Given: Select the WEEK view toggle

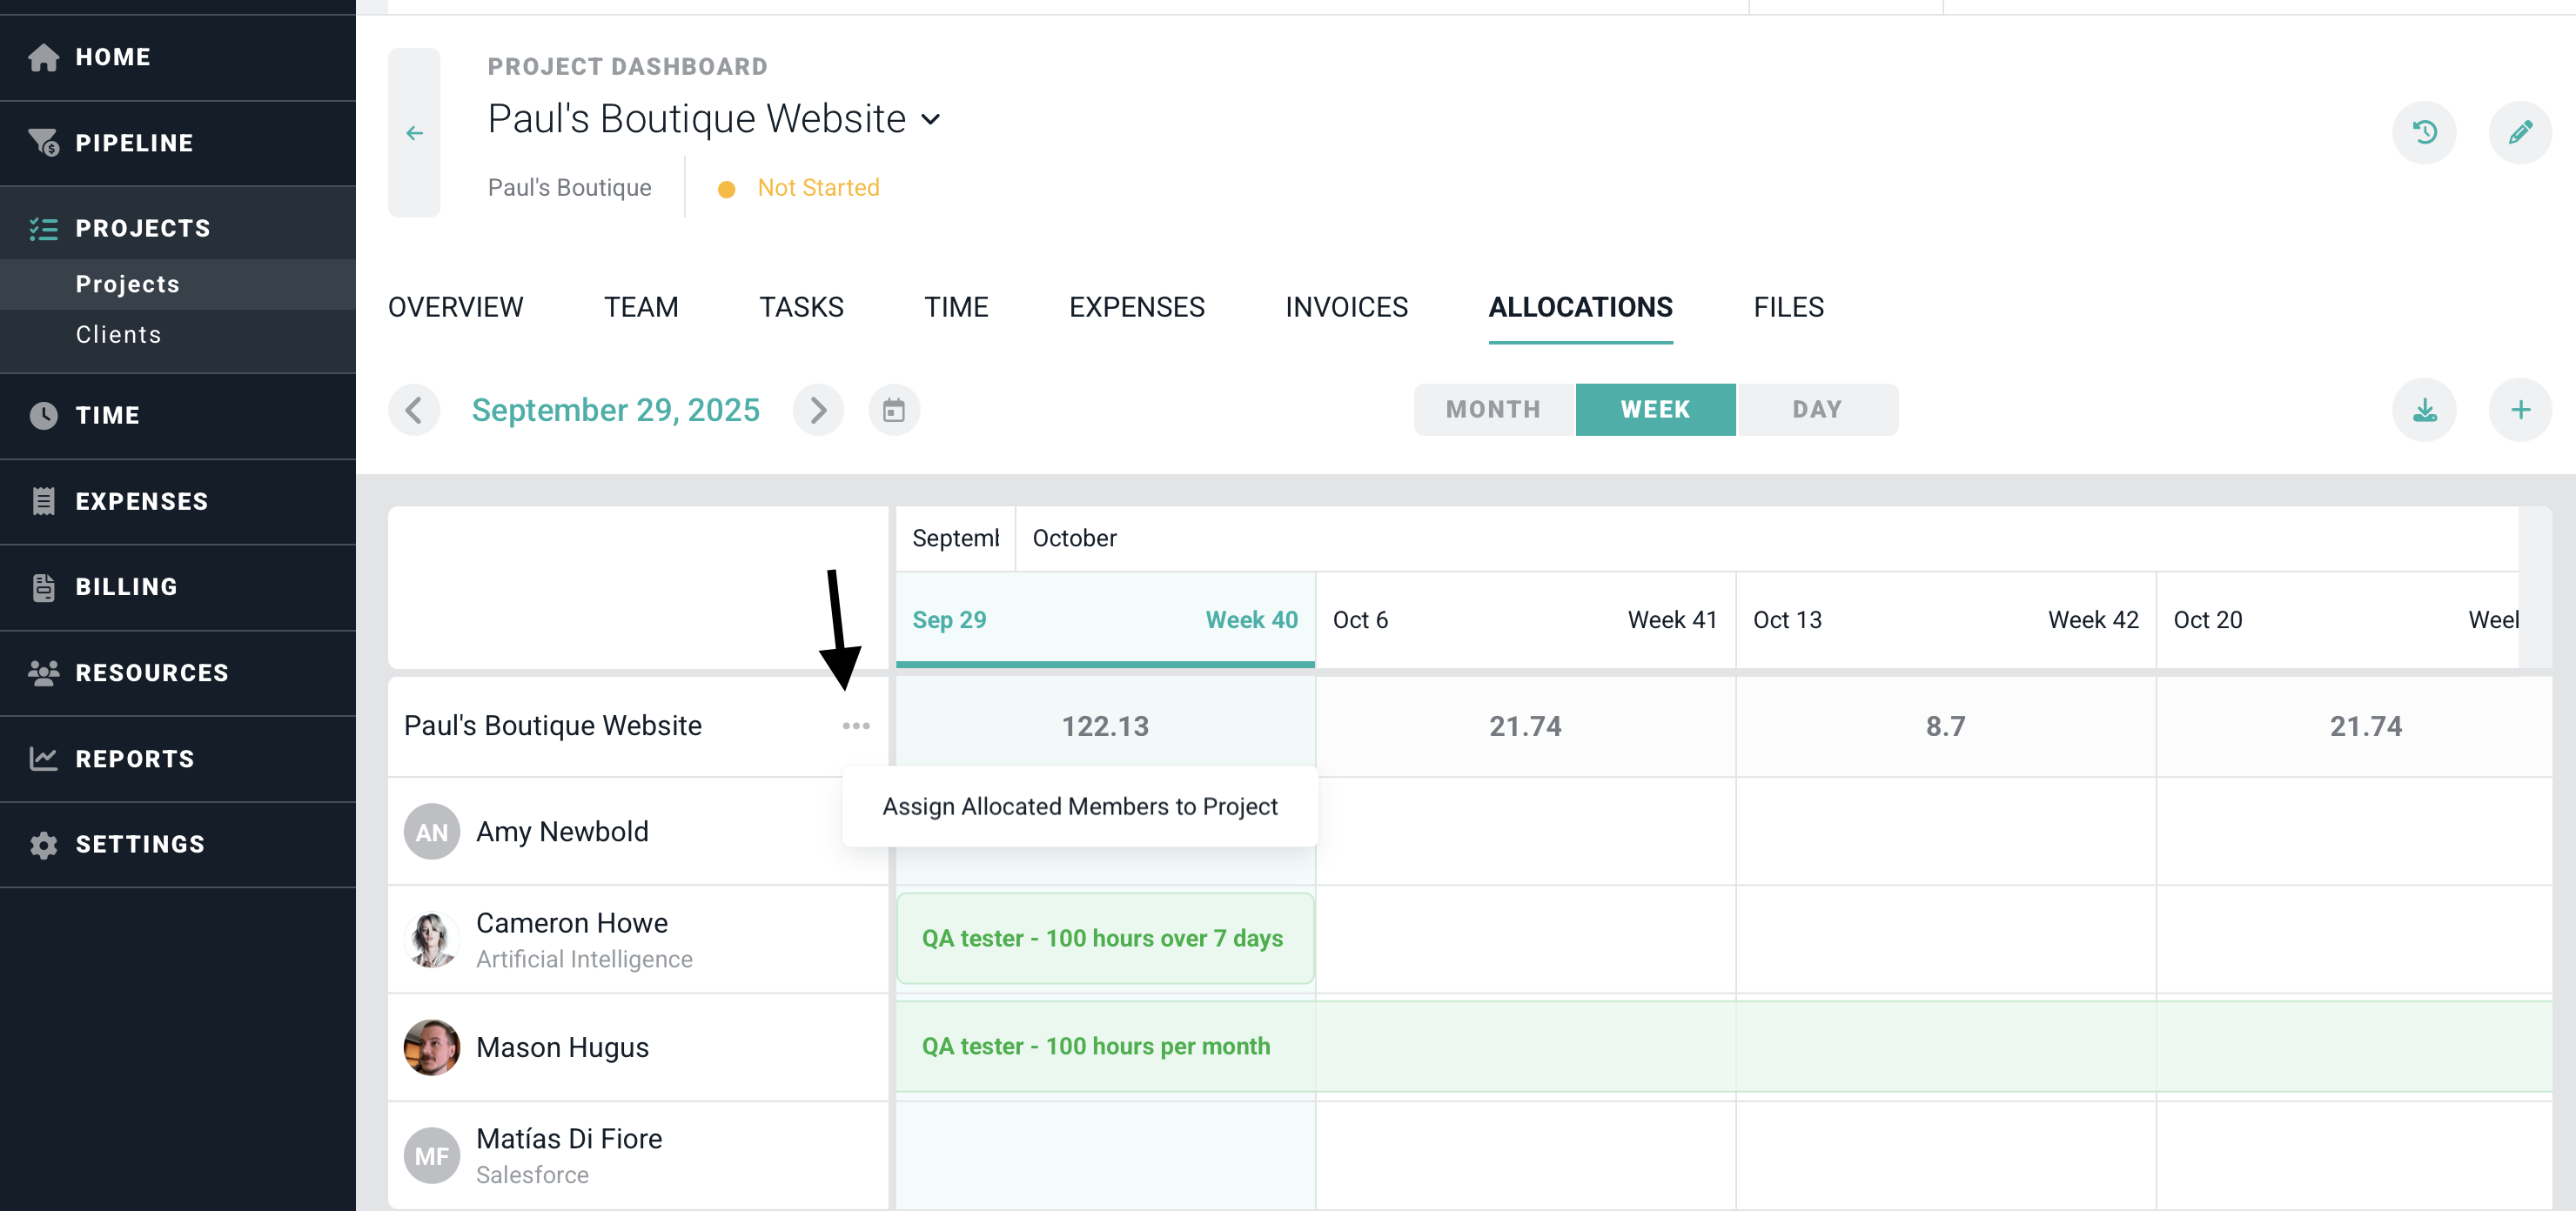Looking at the screenshot, I should (1655, 410).
